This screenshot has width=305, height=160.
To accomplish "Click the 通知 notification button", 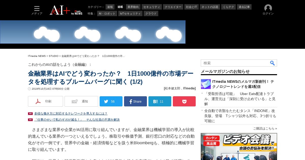I will [81, 101].
